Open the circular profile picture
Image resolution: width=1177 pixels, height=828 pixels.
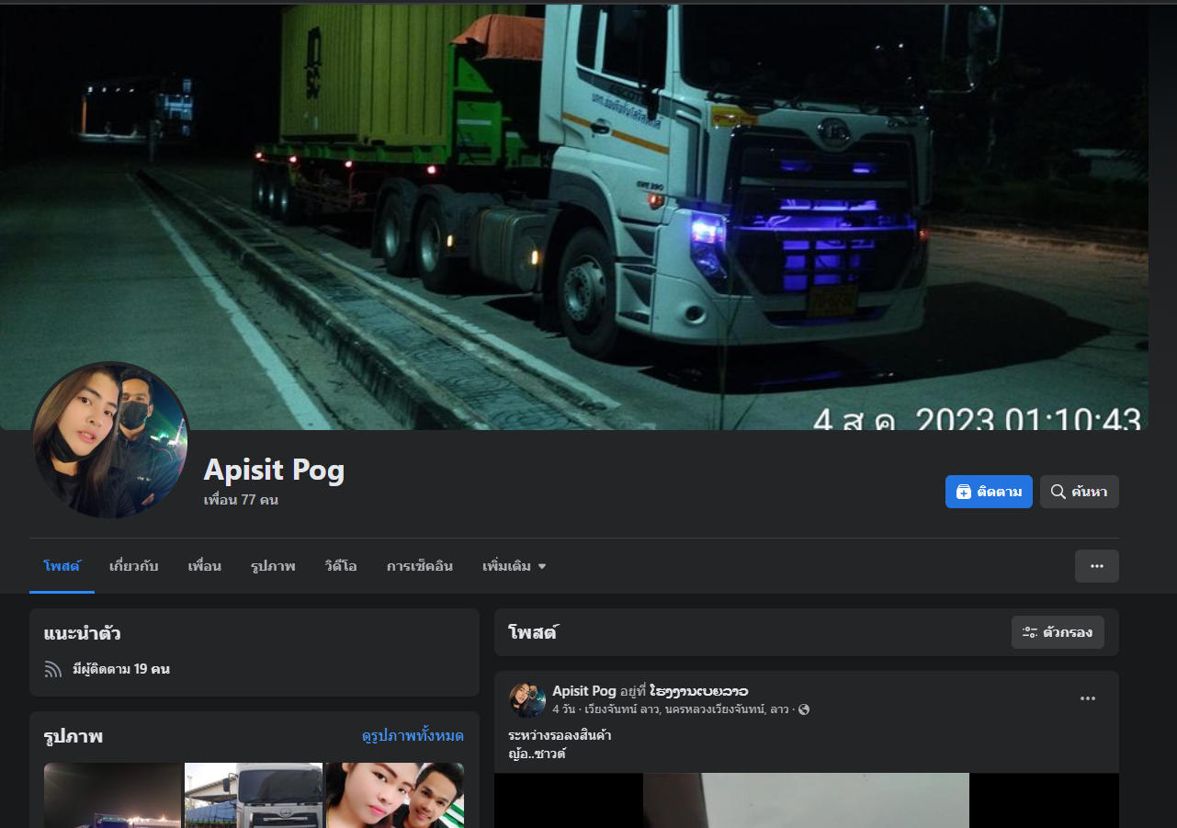[110, 440]
